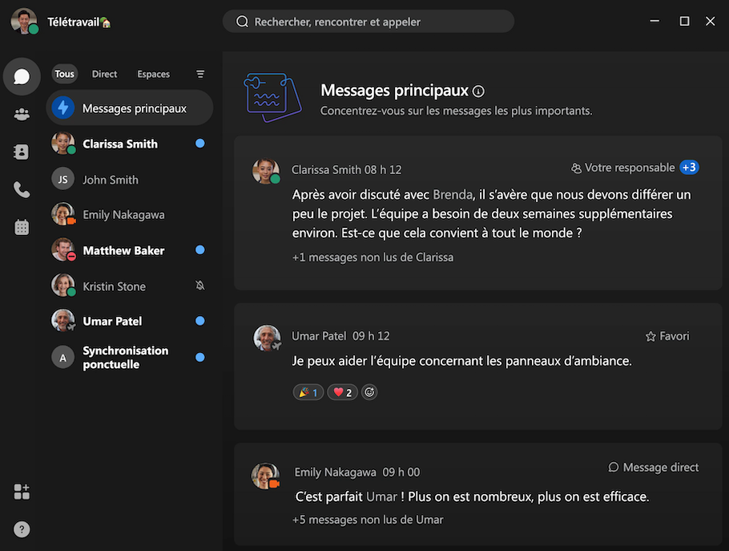This screenshot has width=729, height=551.
Task: Open the Help question mark icon
Action: pyautogui.click(x=22, y=529)
